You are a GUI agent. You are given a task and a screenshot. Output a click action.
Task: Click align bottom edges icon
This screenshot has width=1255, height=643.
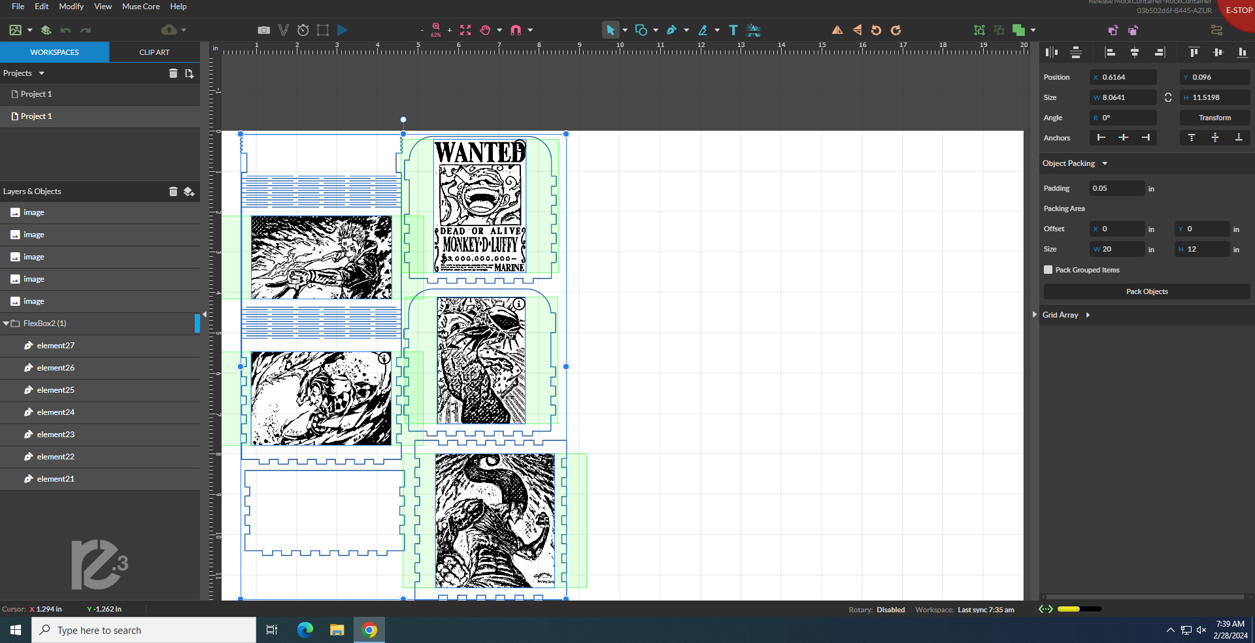click(1242, 52)
